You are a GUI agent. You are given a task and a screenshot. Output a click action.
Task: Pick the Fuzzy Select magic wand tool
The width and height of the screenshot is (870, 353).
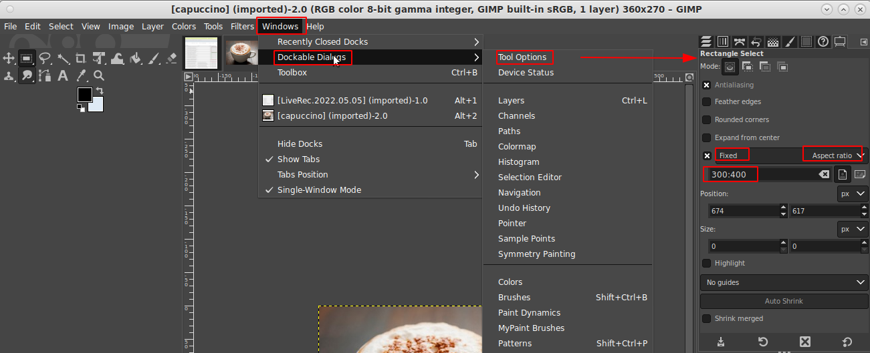63,58
